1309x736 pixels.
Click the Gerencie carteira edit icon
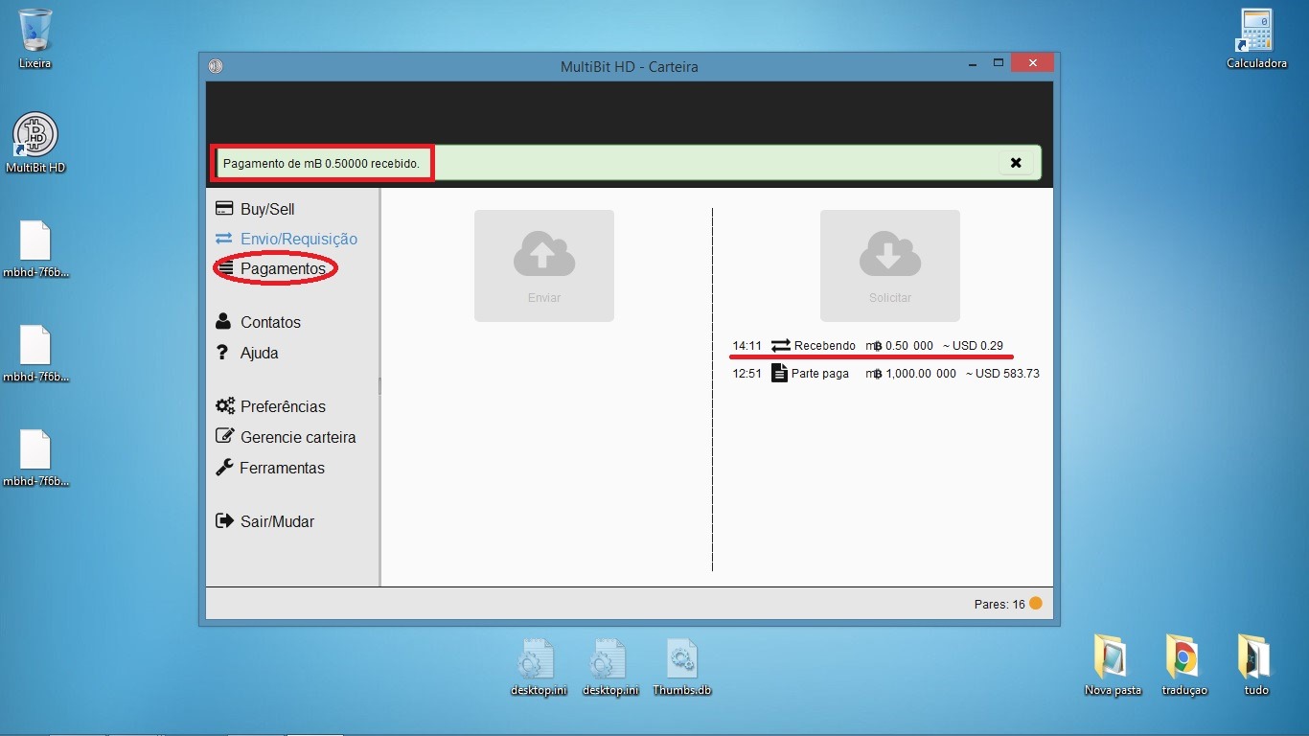[x=225, y=437]
